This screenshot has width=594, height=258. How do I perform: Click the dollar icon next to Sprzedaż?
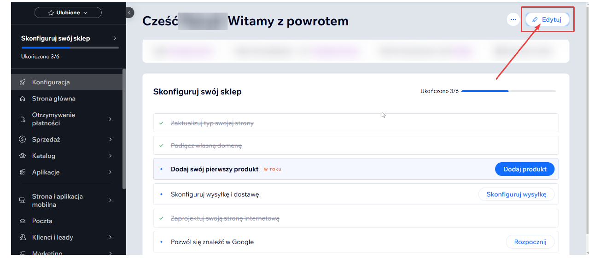pos(22,140)
